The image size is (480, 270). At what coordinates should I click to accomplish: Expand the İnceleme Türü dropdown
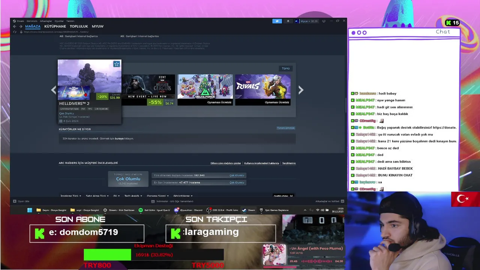[71, 196]
